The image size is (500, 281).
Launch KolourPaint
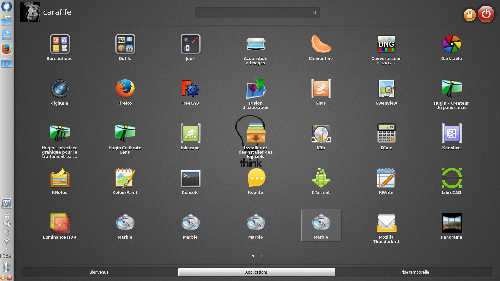[125, 181]
